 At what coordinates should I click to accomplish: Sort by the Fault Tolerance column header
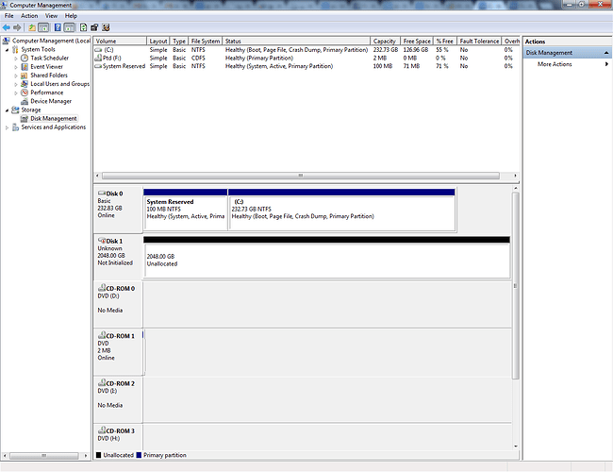[x=479, y=42]
